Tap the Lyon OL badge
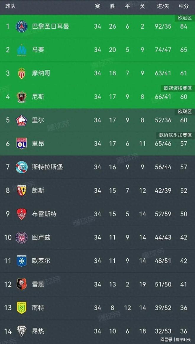Screen dimensions: 195x344 [x=21, y=144]
